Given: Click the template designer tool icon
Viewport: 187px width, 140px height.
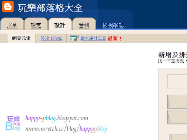Looking at the screenshot, I should click(x=74, y=38).
